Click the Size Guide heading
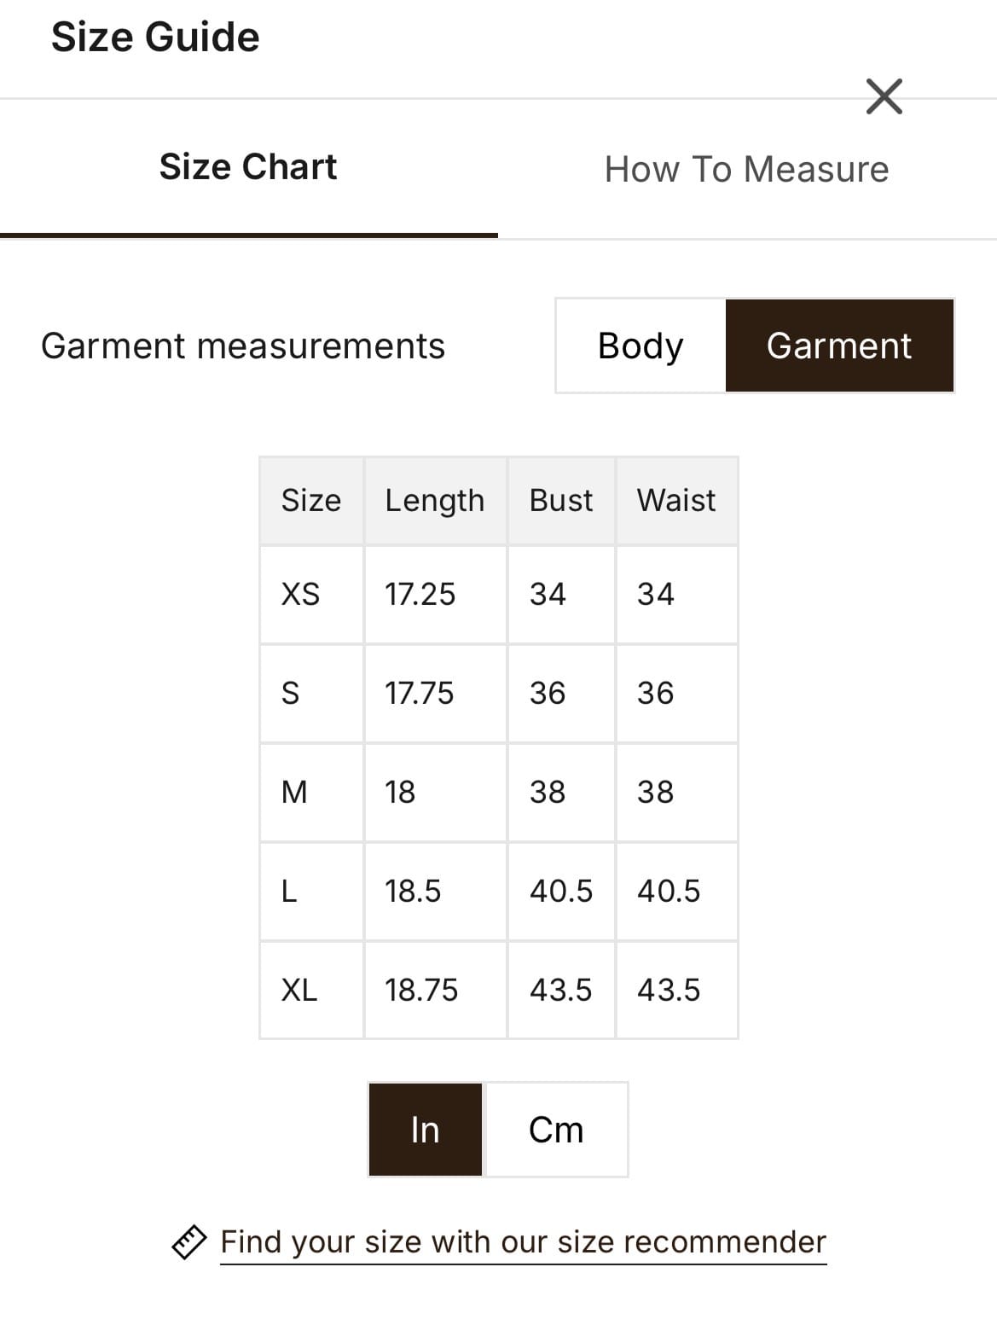Viewport: 997px width, 1331px height. coord(155,38)
